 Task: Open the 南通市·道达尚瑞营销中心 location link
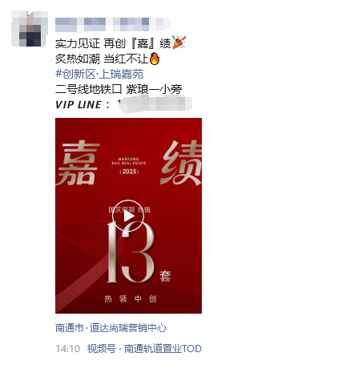[x=111, y=328]
